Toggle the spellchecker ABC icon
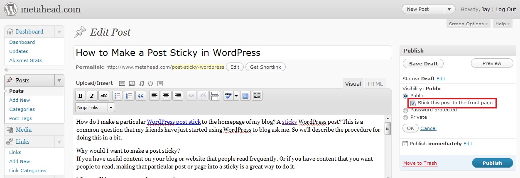This screenshot has height=178, width=520. point(228,96)
